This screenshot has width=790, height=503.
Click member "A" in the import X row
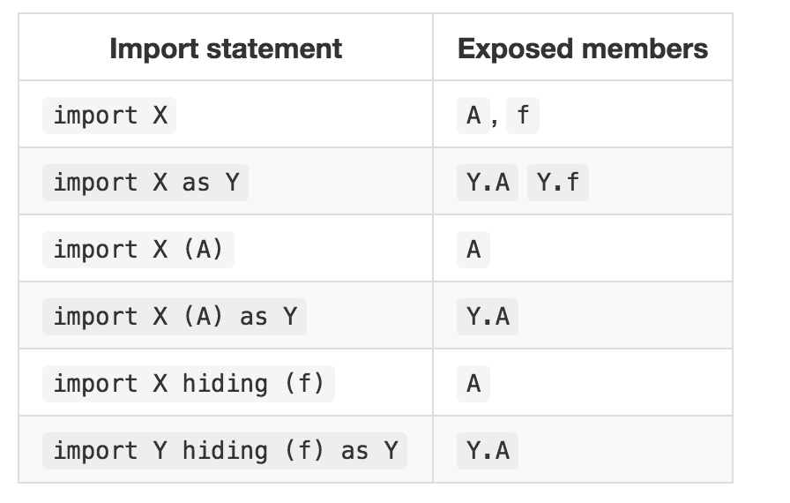coord(473,116)
